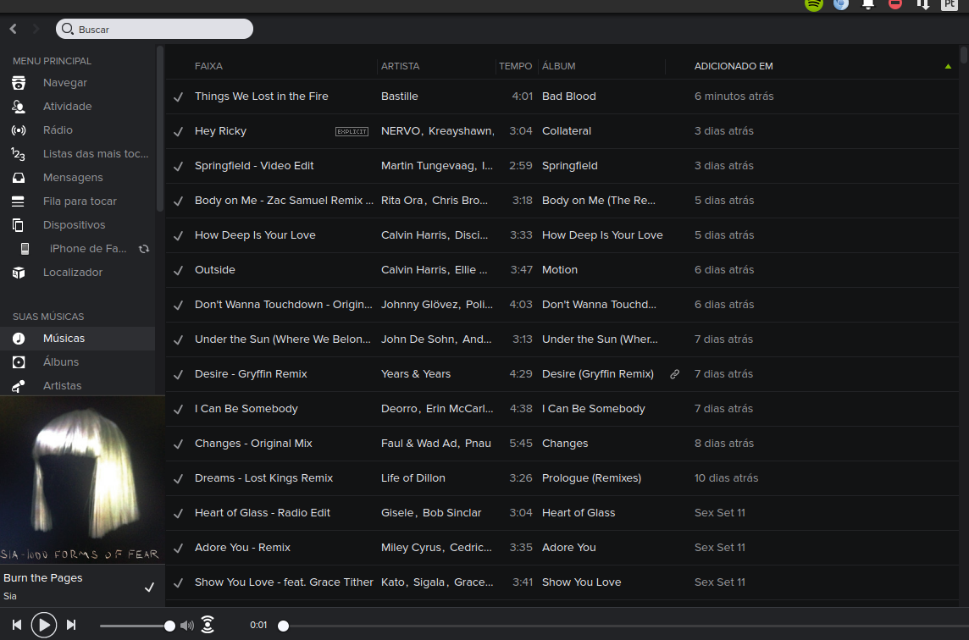Open the 1000 Forms of Fear album cover

(x=82, y=480)
